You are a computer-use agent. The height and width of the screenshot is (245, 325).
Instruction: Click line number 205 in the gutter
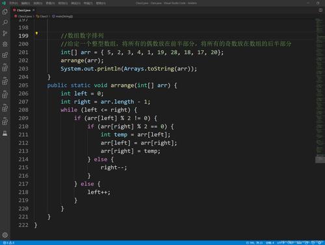click(x=23, y=86)
